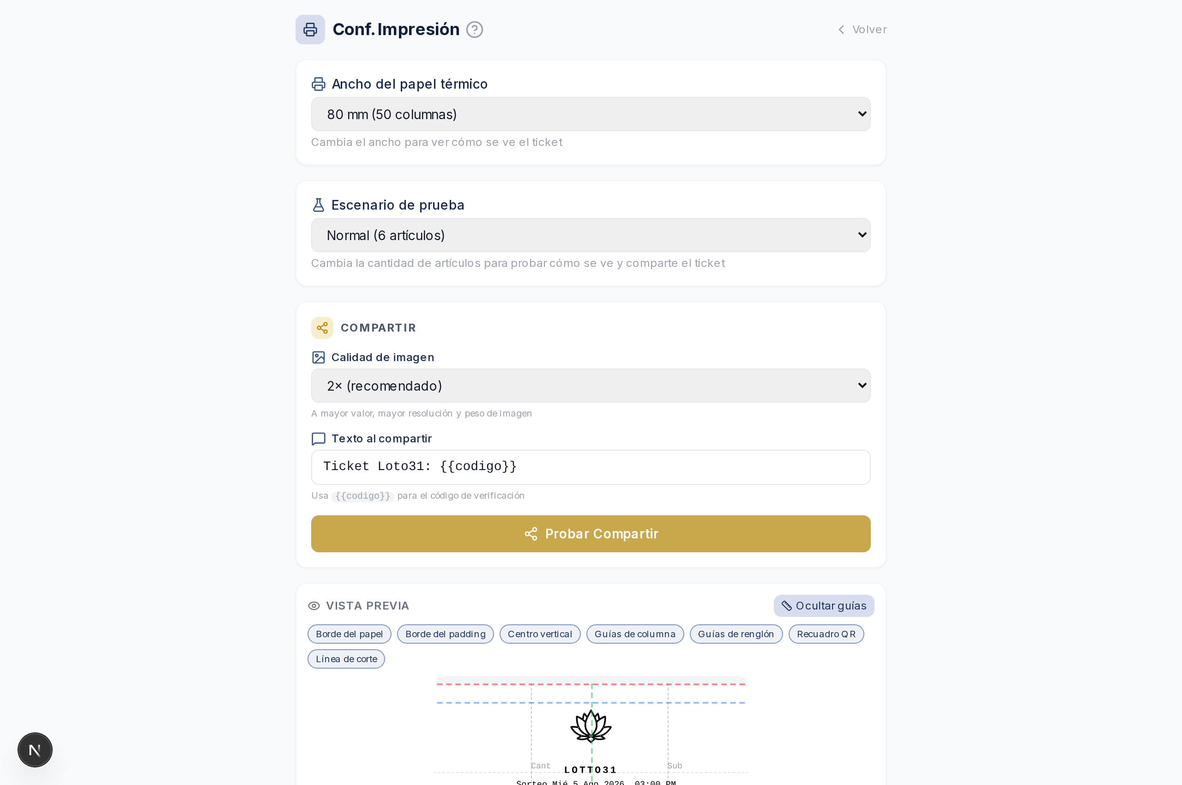Toggle the Centro vertical guide chip
The width and height of the screenshot is (1182, 785).
(x=540, y=634)
